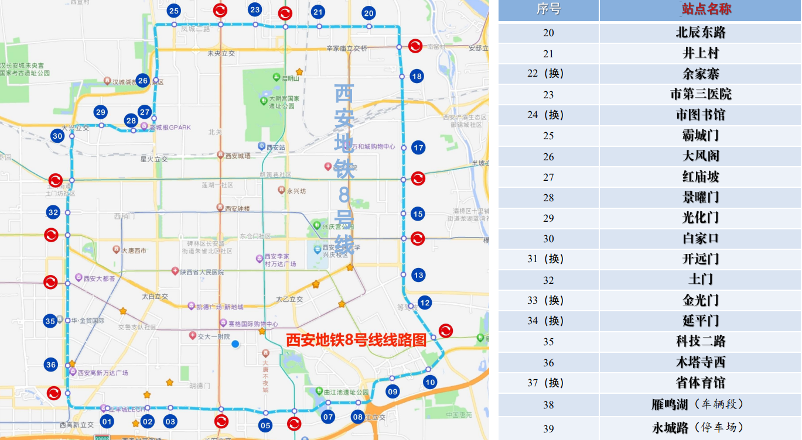Select the 37（换） sequence number cell
The width and height of the screenshot is (802, 440).
click(x=548, y=383)
